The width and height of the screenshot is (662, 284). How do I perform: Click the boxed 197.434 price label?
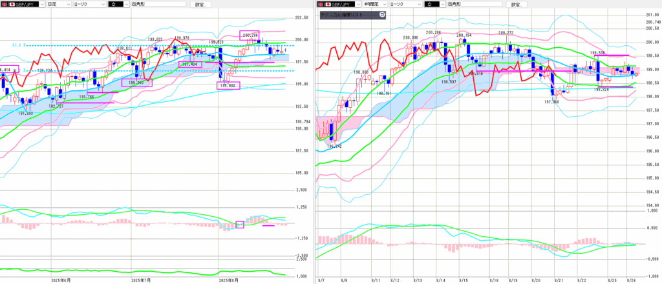click(x=191, y=65)
